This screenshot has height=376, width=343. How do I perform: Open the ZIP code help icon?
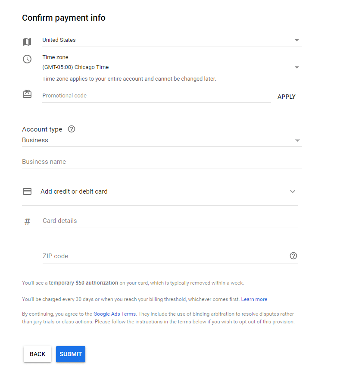(x=293, y=256)
